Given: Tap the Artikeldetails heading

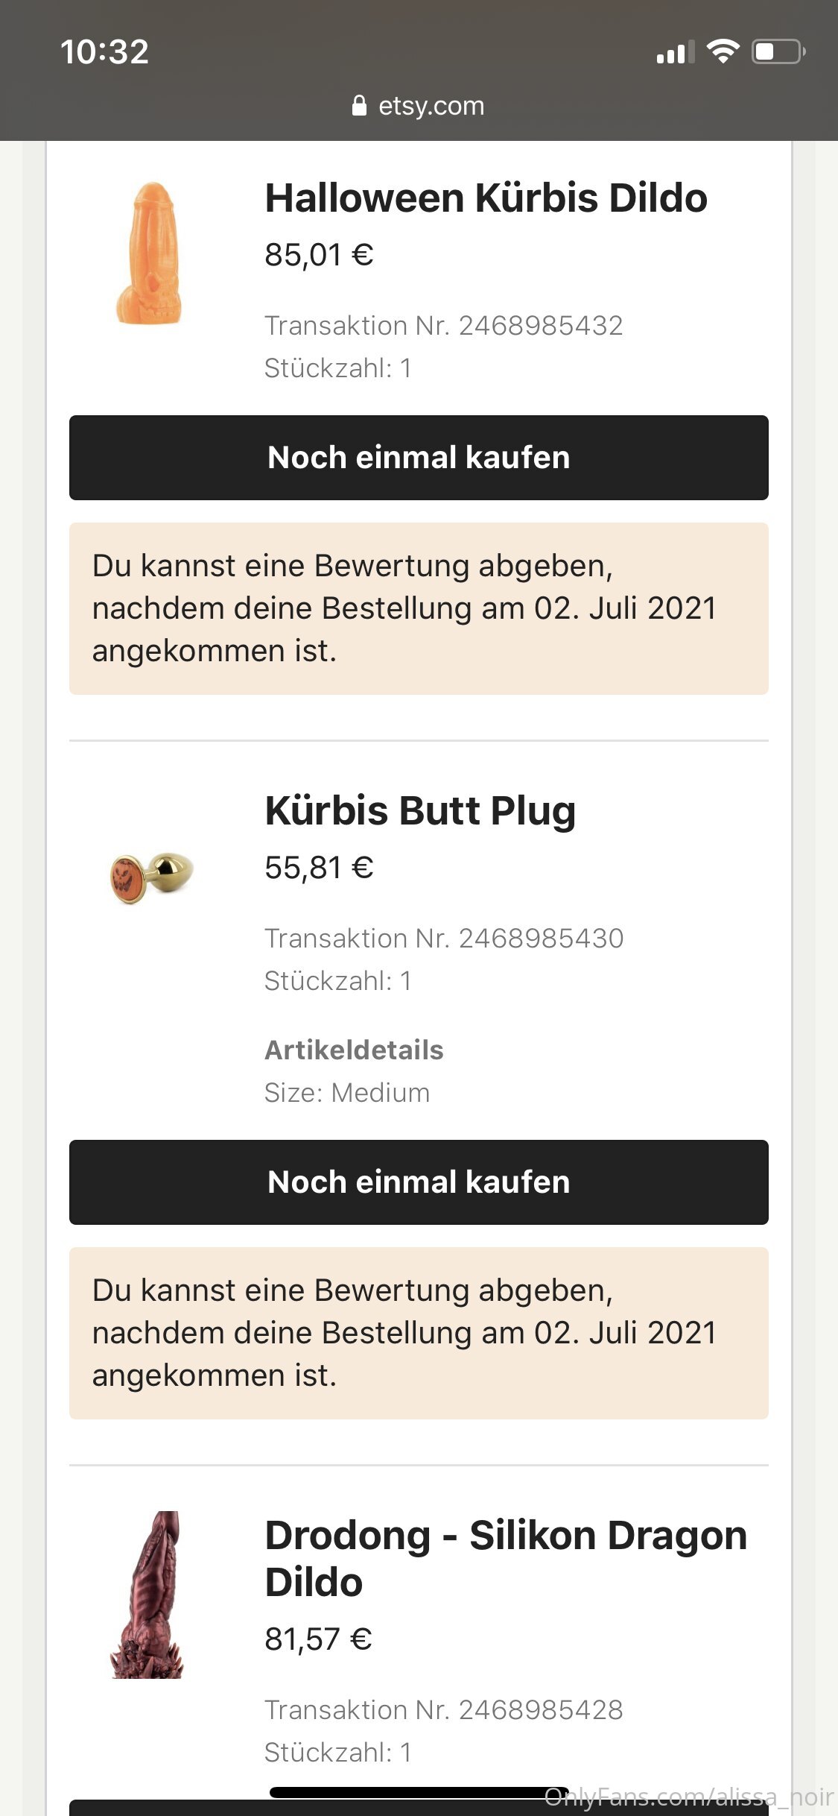Looking at the screenshot, I should (354, 1050).
